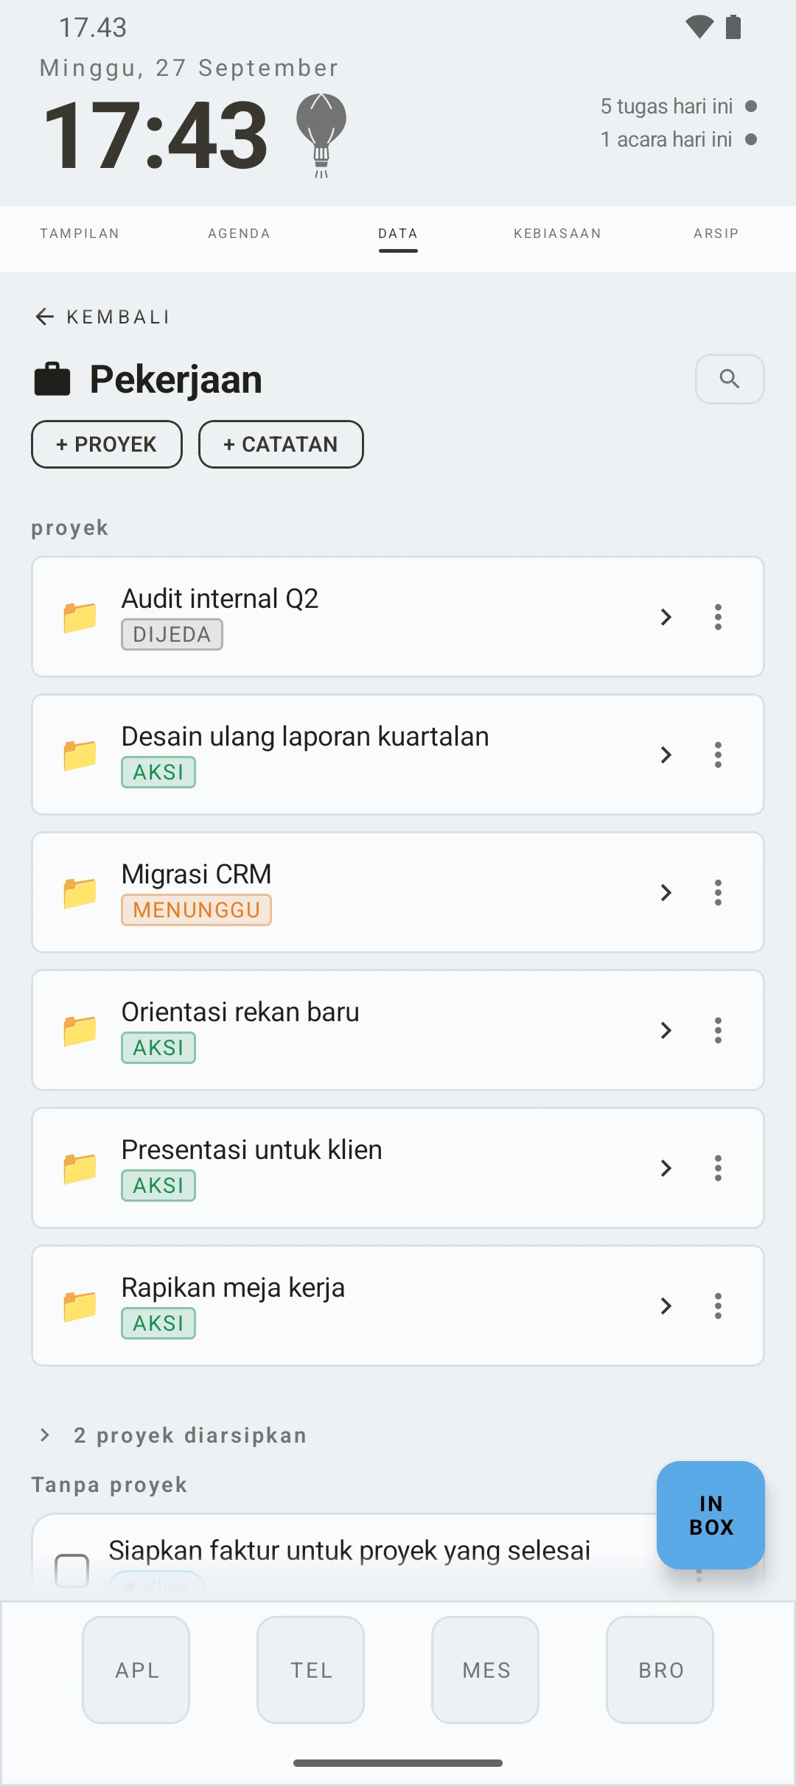Tap the back arrow next to KEMBALI
796x1786 pixels.
(45, 317)
